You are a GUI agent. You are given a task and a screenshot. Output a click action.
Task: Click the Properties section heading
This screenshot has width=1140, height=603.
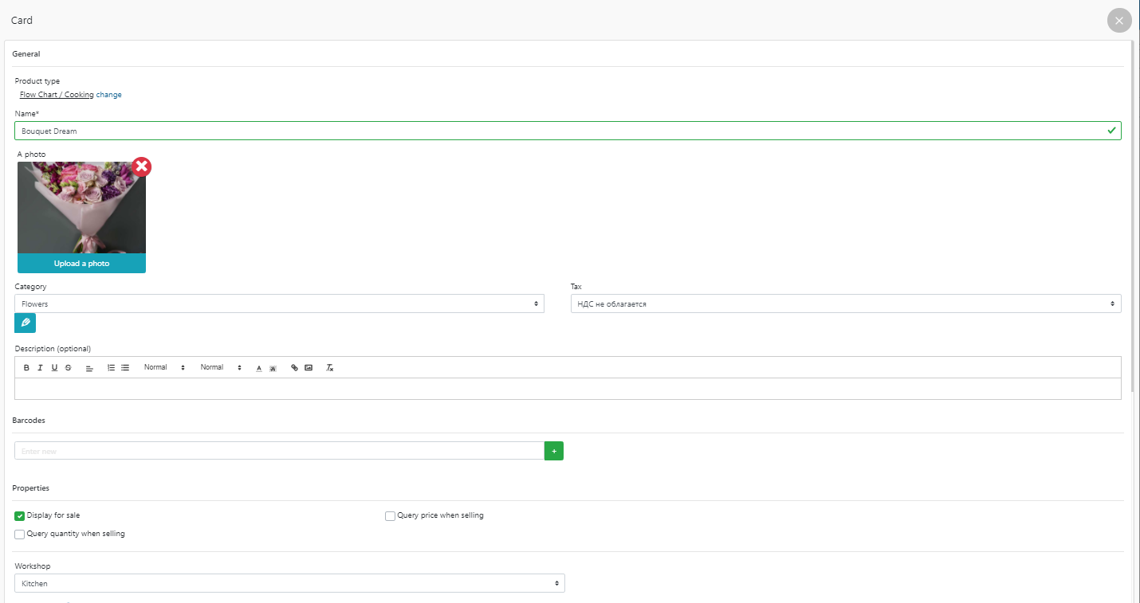pyautogui.click(x=31, y=487)
